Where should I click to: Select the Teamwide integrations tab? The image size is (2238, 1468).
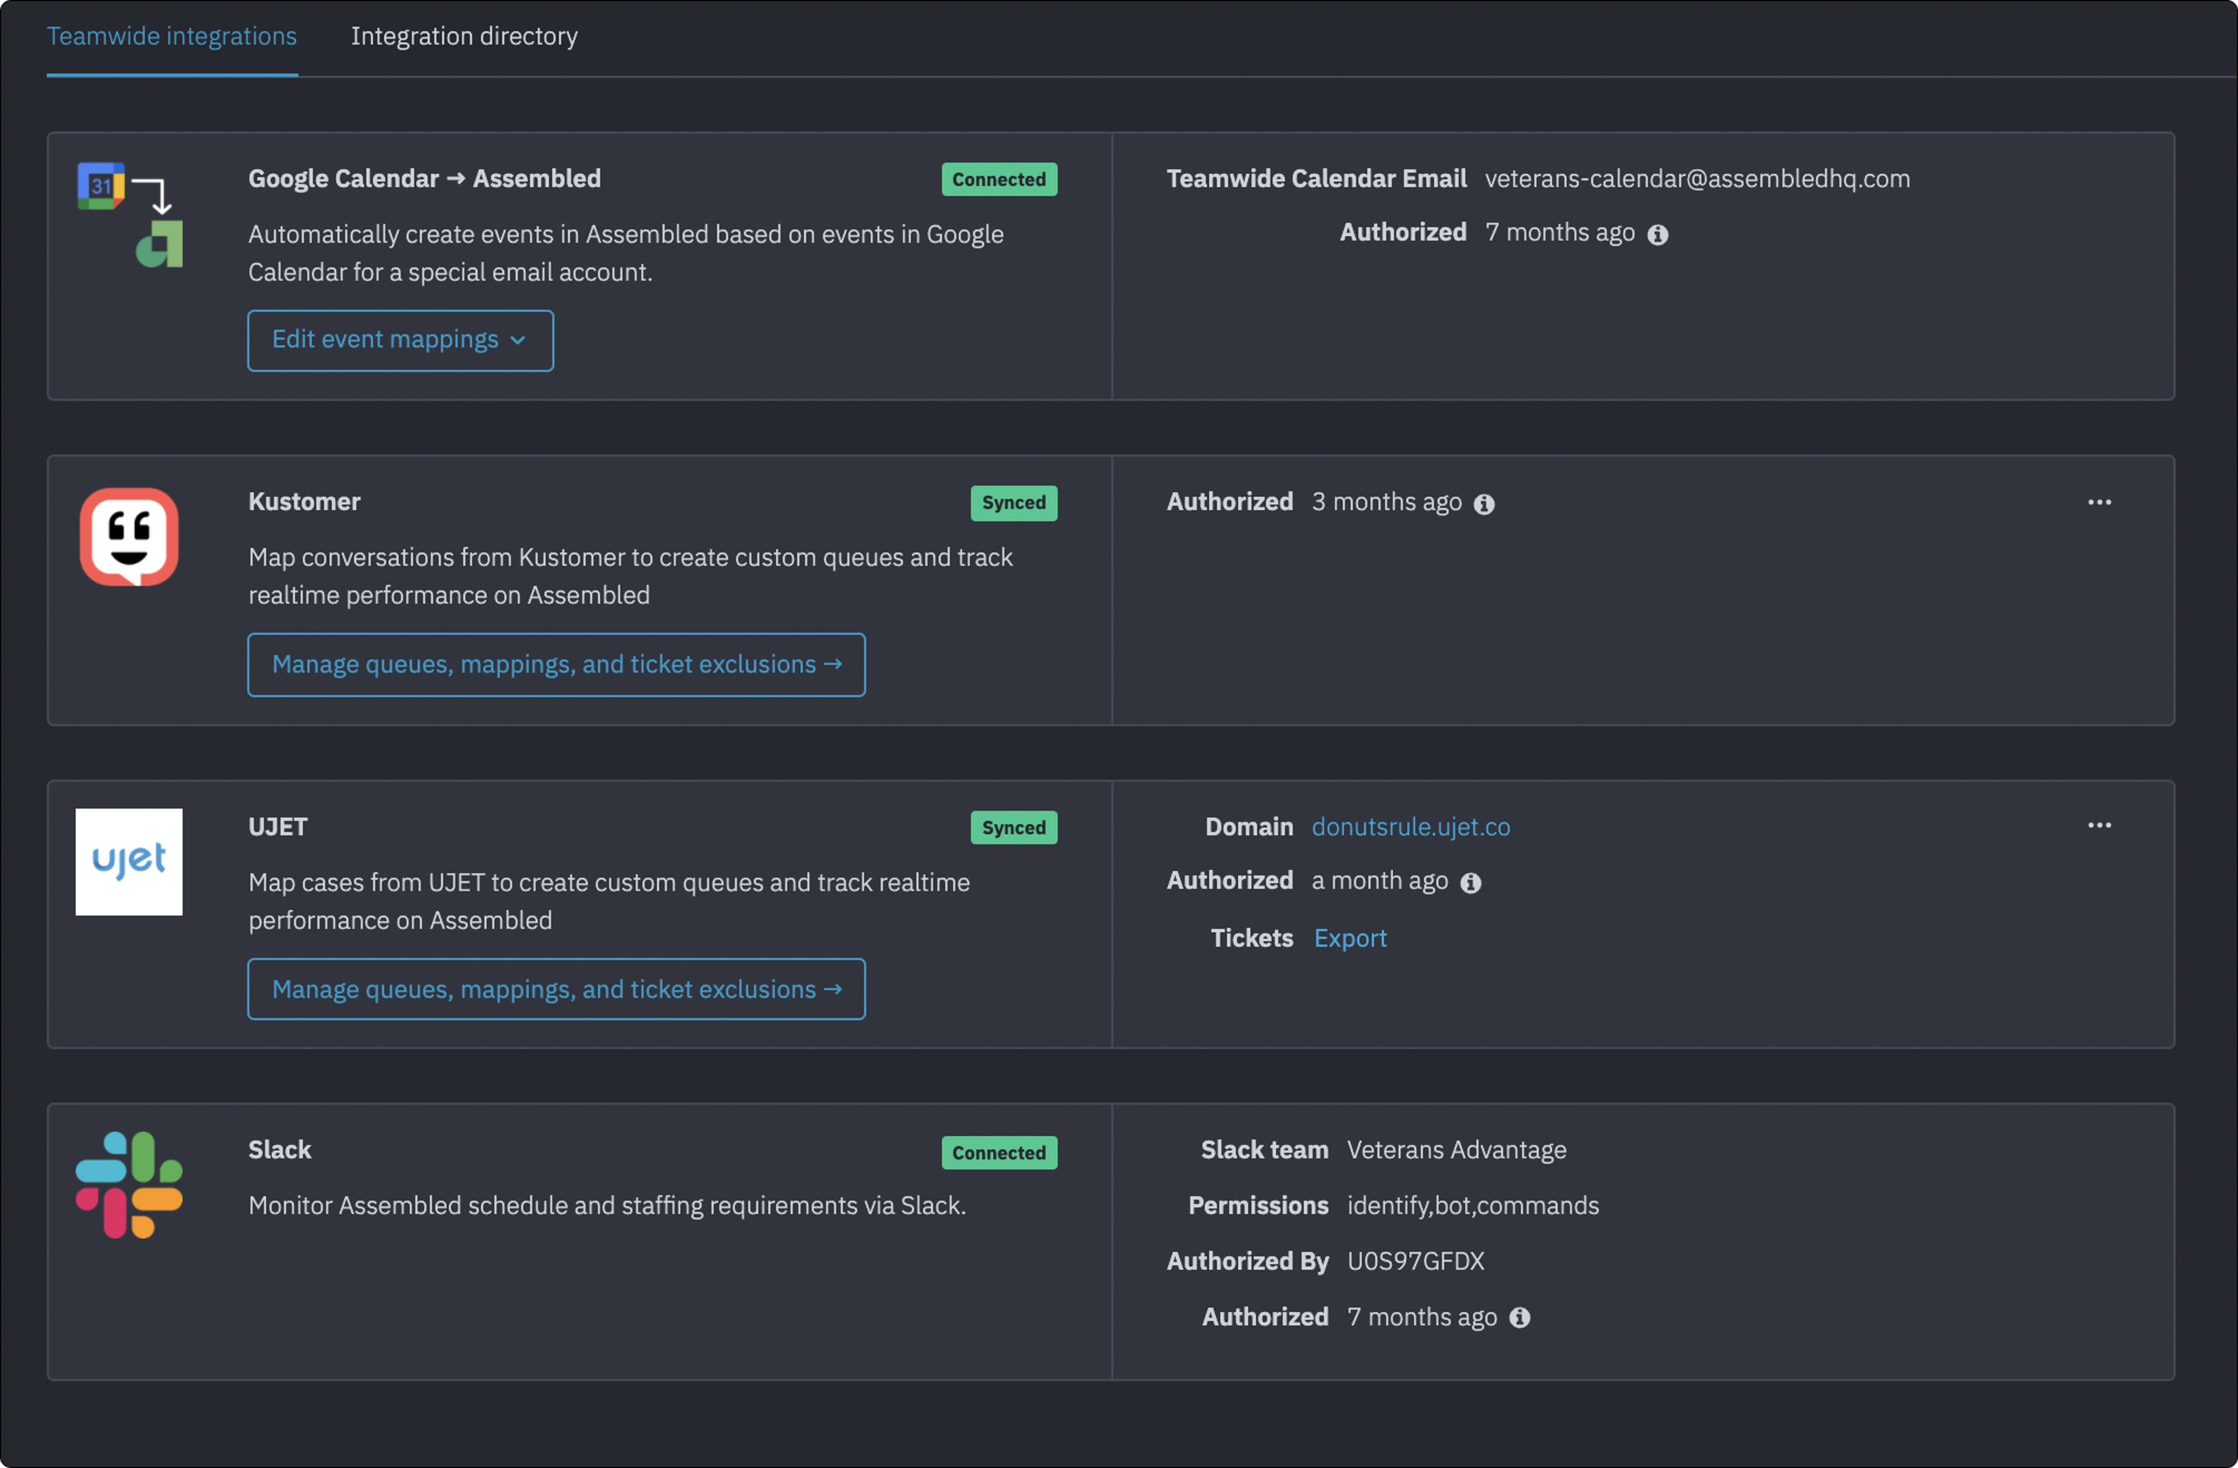click(x=172, y=37)
